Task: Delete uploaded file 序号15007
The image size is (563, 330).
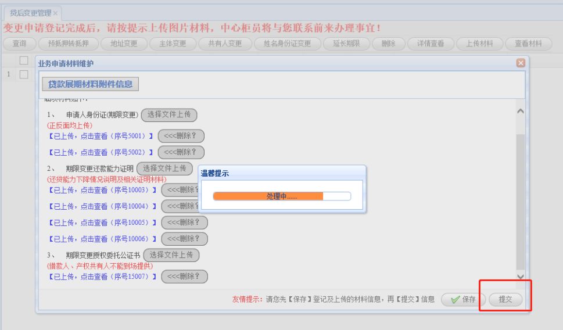Action: point(185,277)
